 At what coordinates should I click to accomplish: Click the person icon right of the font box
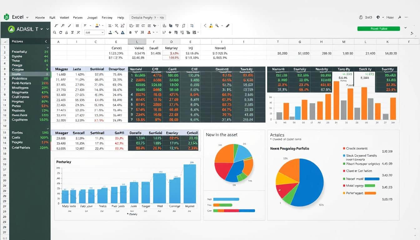point(110,32)
